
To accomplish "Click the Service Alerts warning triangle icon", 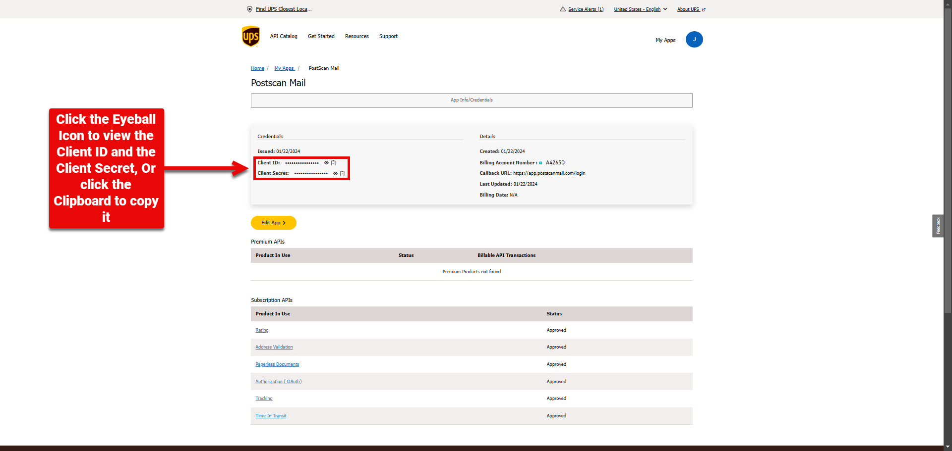I will tap(563, 9).
